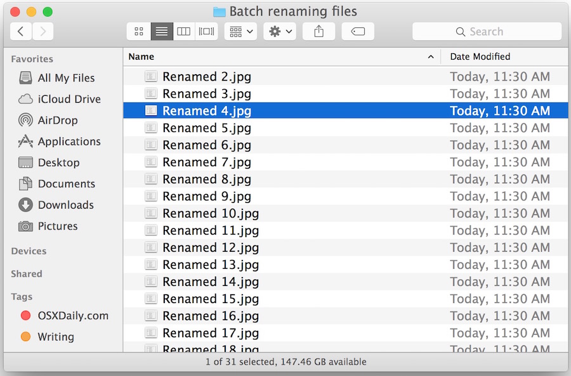This screenshot has width=571, height=376.
Task: Select the file Renamed 10.jpg
Action: point(210,213)
